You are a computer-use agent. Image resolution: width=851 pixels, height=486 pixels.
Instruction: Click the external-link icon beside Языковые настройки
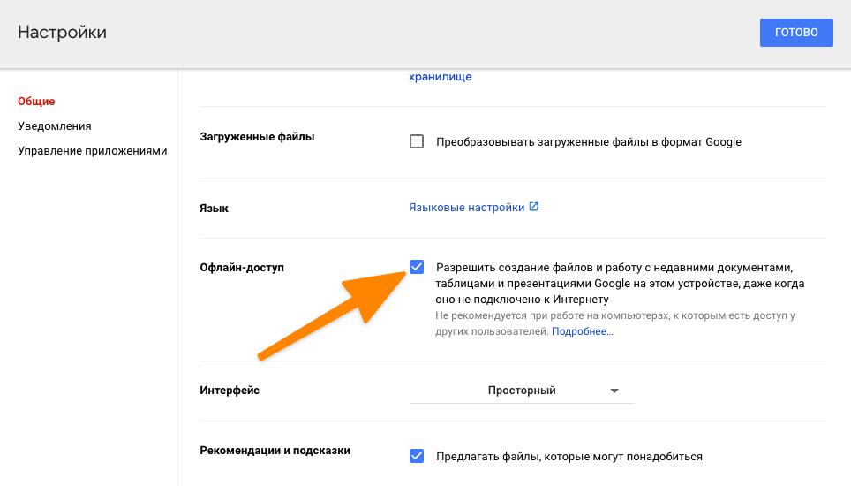pyautogui.click(x=533, y=208)
